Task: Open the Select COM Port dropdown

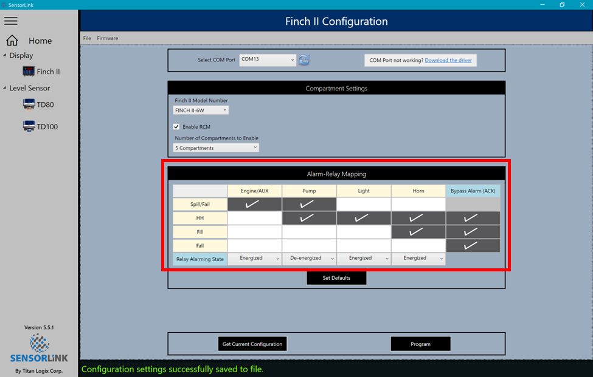Action: click(x=266, y=59)
